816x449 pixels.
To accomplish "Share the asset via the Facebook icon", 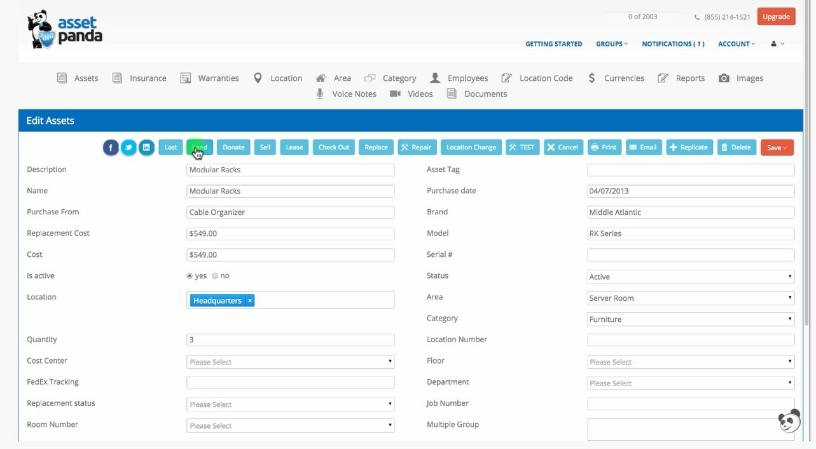I will 111,147.
